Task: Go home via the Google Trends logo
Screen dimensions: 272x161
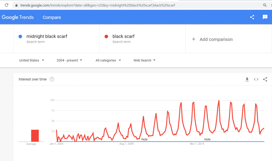Action: tap(18, 17)
